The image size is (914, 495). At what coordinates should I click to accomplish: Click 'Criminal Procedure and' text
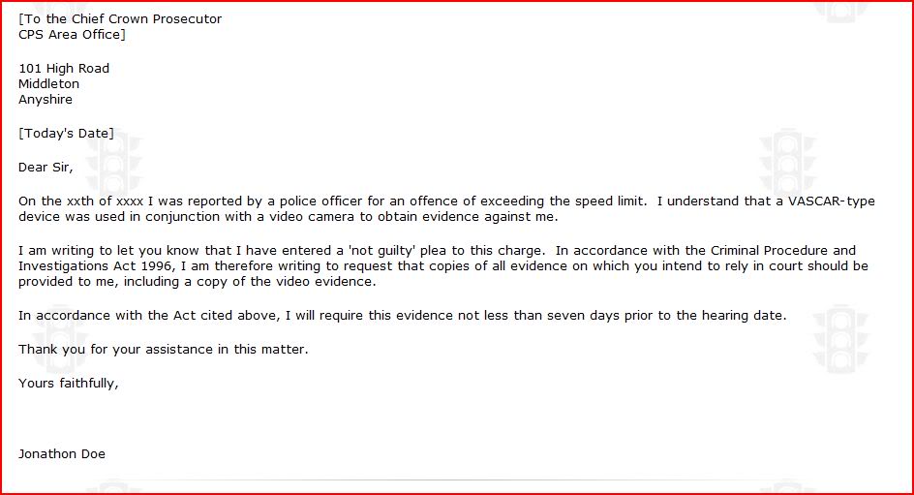(x=783, y=251)
